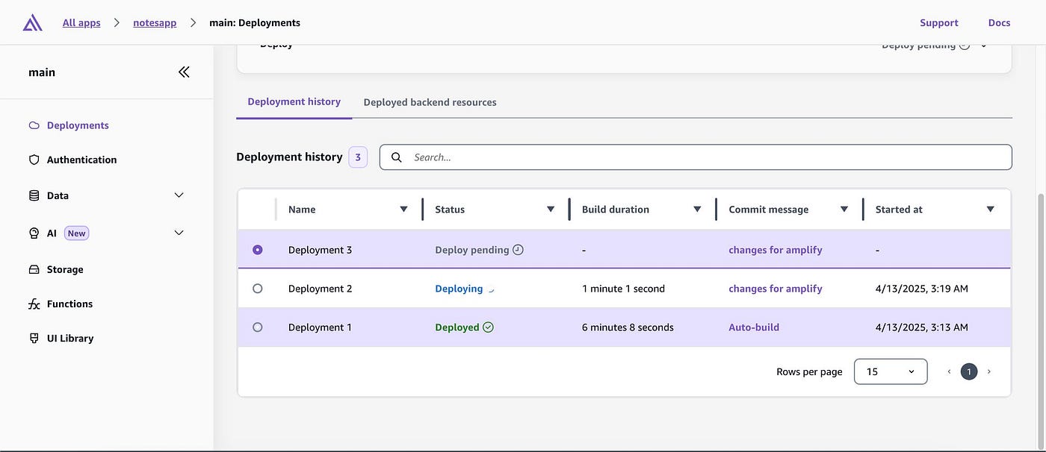Image resolution: width=1046 pixels, height=452 pixels.
Task: Open the Commit message column sort arrow
Action: click(844, 210)
